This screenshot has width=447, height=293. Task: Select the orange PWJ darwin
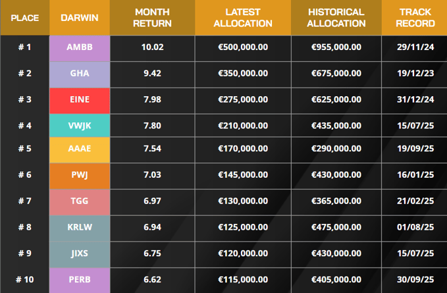(80, 176)
